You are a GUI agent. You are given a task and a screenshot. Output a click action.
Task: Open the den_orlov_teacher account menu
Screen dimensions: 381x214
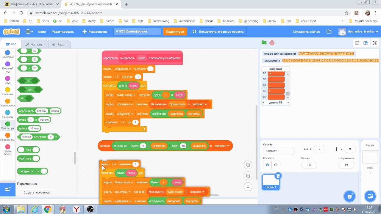click(359, 32)
